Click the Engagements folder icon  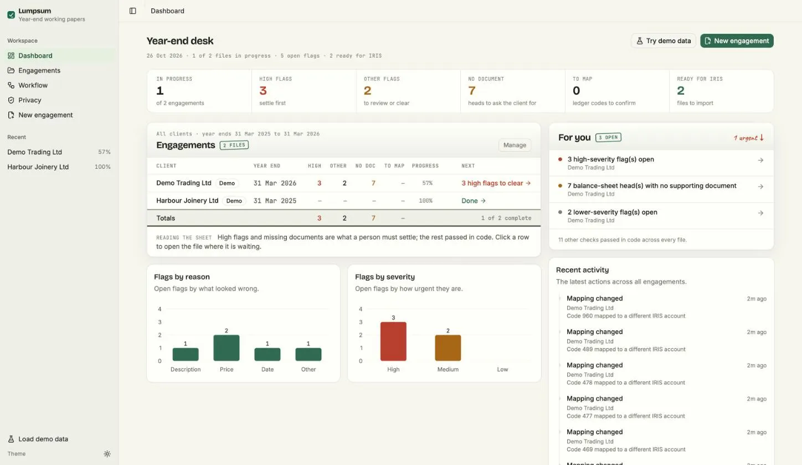(x=11, y=70)
